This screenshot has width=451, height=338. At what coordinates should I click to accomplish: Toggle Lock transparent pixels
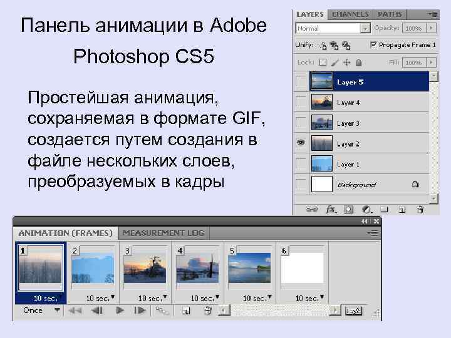[x=323, y=63]
